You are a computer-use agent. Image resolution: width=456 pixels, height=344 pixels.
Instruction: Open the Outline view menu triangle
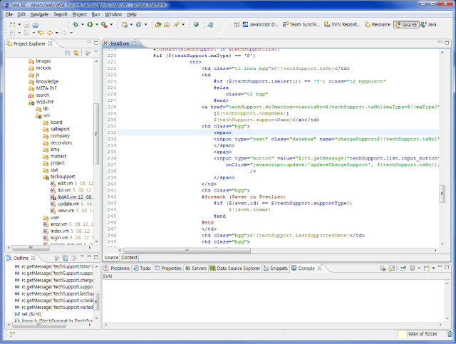click(x=83, y=256)
